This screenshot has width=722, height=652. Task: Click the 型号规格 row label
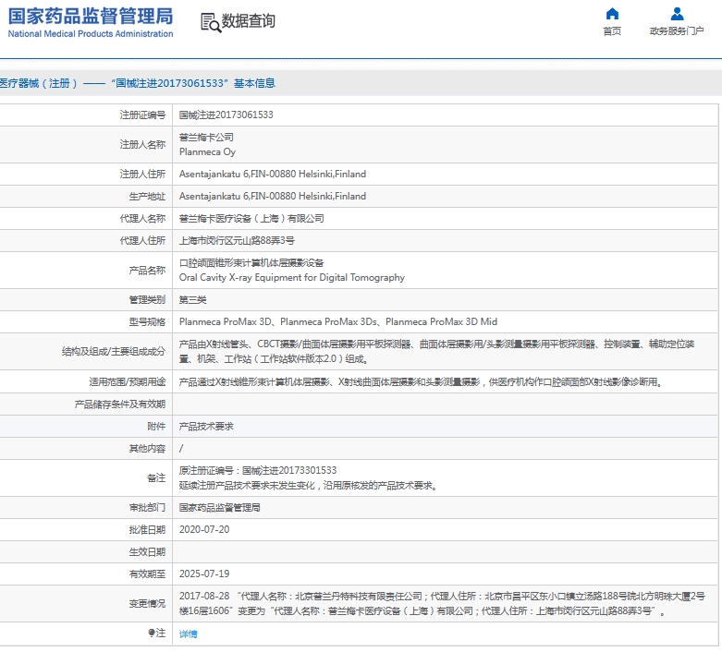[147, 322]
